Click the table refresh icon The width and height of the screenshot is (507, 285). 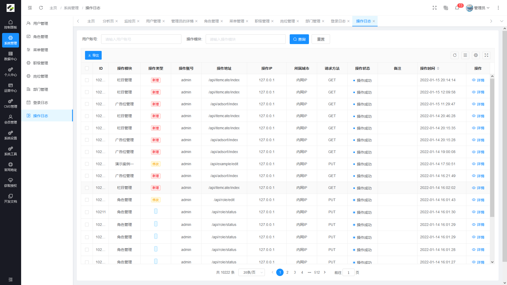[x=455, y=55]
